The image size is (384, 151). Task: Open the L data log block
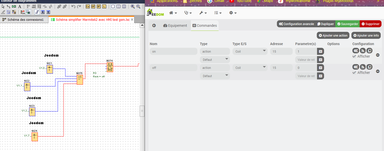click(104, 7)
